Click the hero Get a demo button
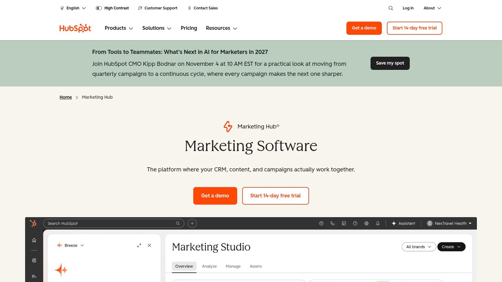The image size is (502, 282). coord(215,196)
